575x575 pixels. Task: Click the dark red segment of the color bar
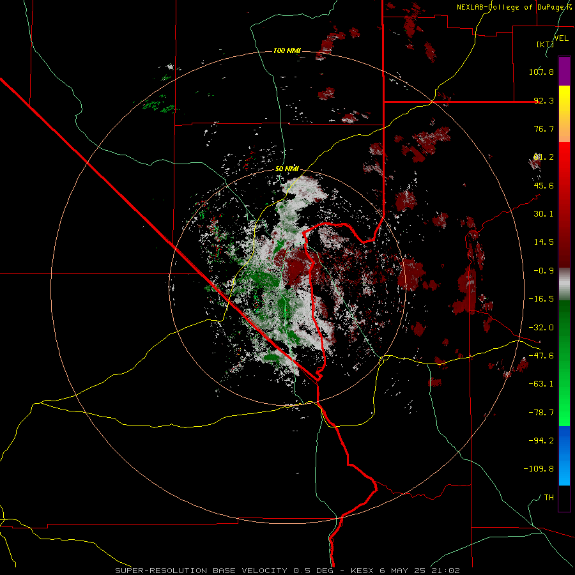point(564,204)
